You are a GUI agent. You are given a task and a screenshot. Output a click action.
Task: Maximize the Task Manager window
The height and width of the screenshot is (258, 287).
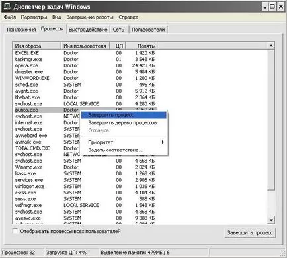point(272,7)
